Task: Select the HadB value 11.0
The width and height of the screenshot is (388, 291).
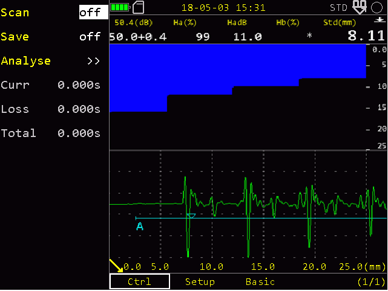Action: (248, 37)
